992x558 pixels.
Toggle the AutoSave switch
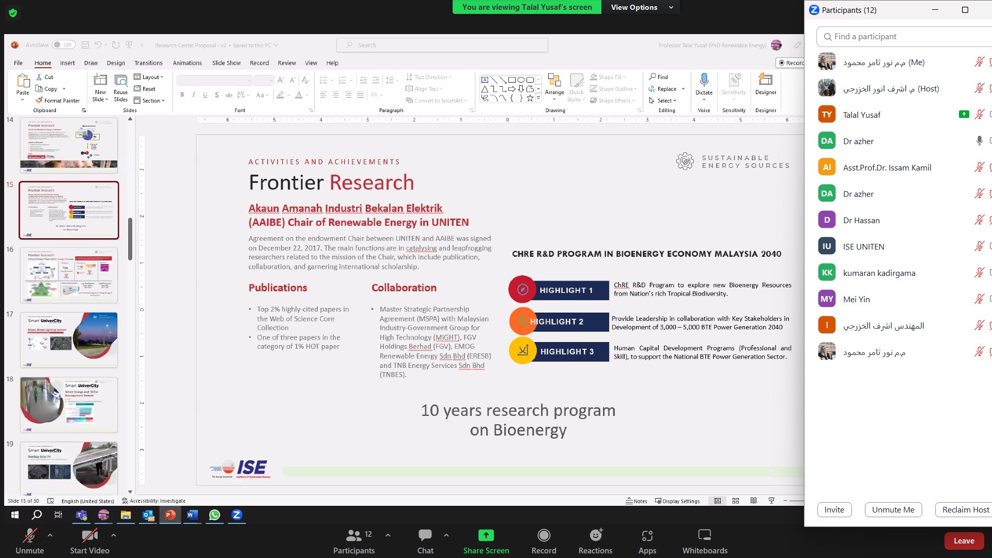tap(64, 45)
